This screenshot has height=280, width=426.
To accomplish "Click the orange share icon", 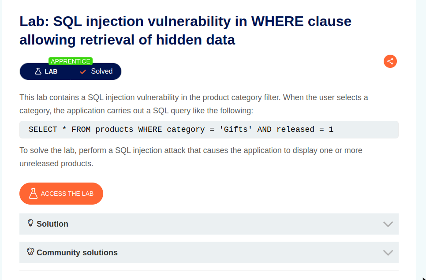I will coord(390,61).
